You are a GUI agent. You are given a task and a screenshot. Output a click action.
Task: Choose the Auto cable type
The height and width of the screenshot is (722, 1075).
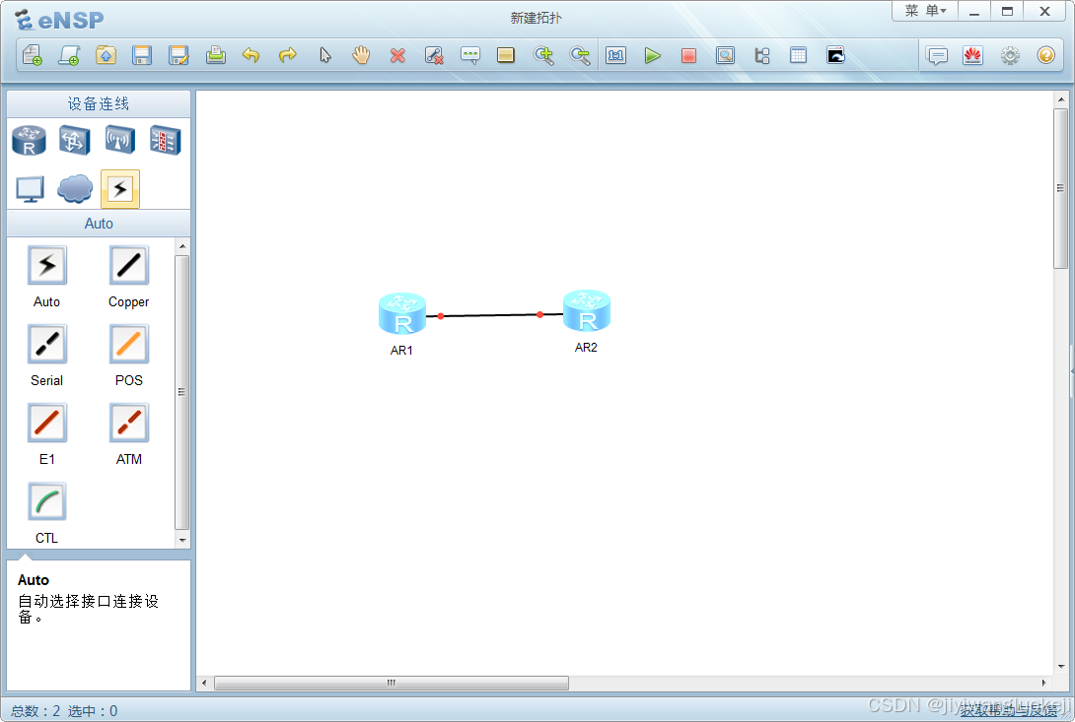(x=46, y=265)
